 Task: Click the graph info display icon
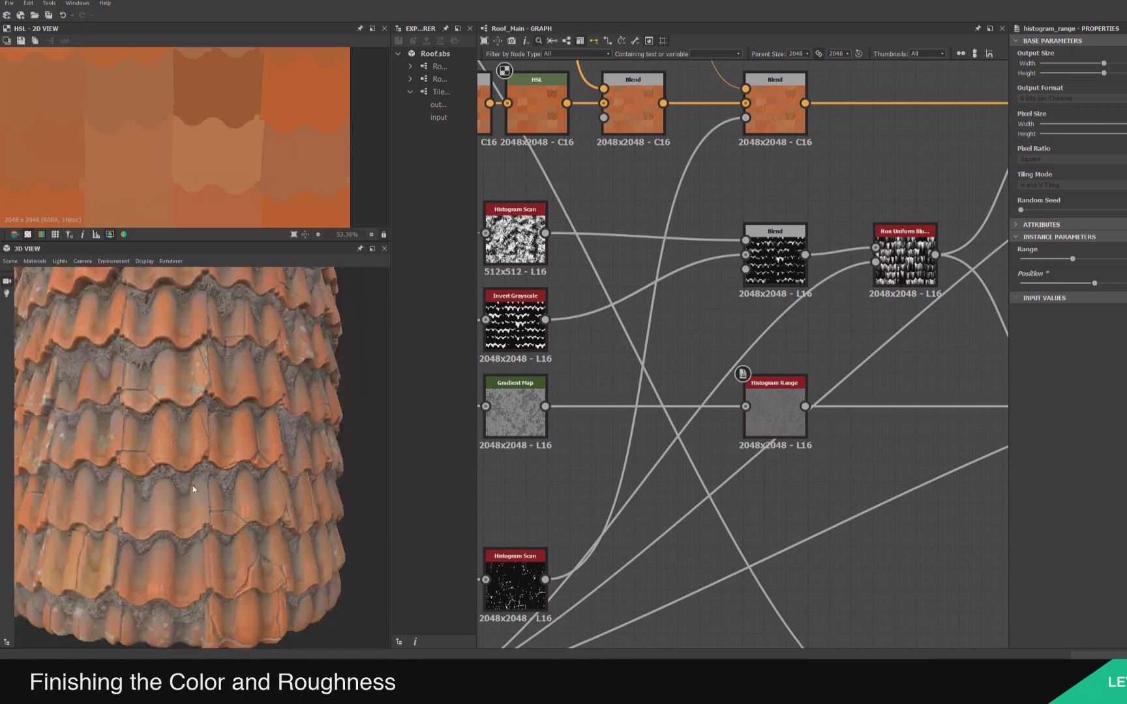(x=525, y=40)
